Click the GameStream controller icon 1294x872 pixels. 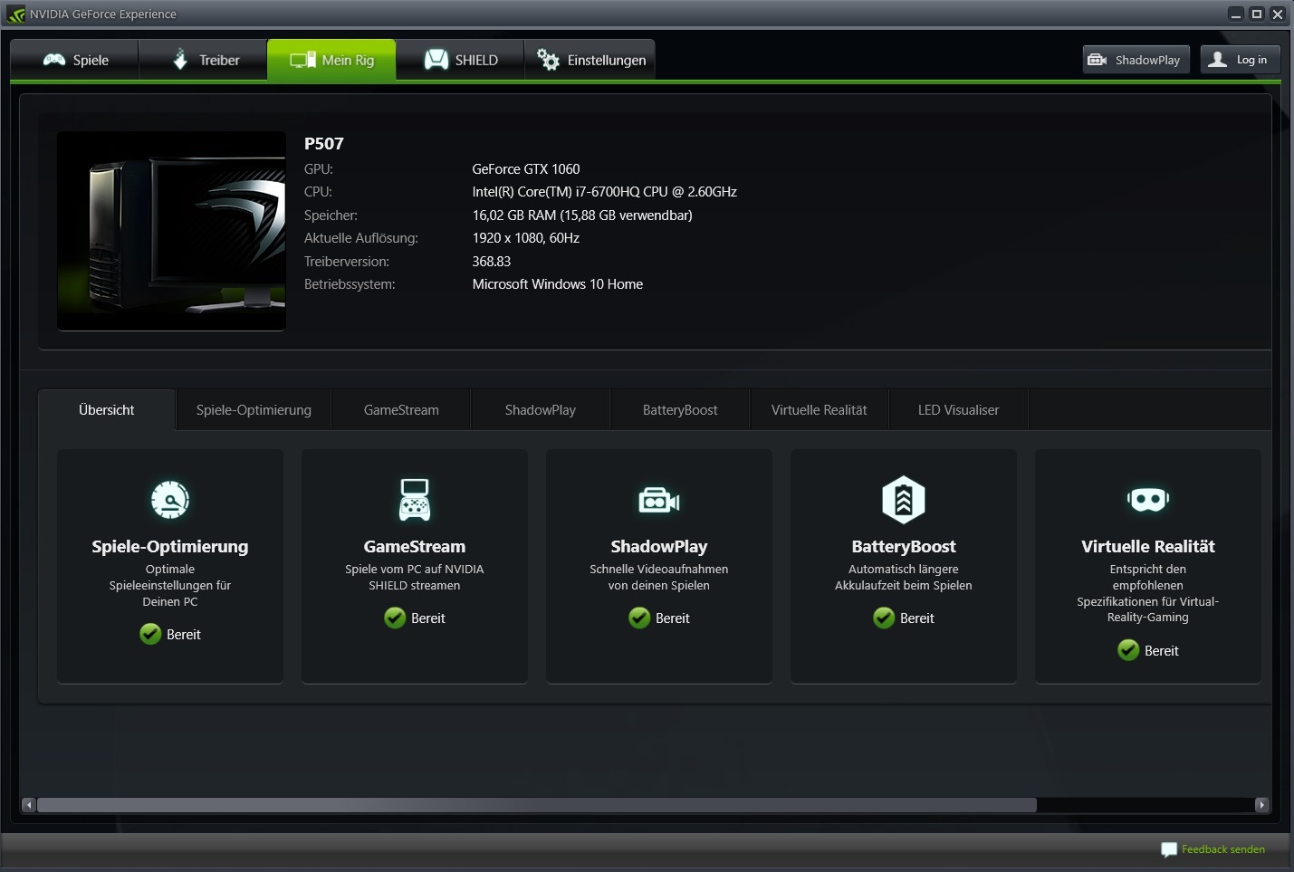(x=415, y=500)
